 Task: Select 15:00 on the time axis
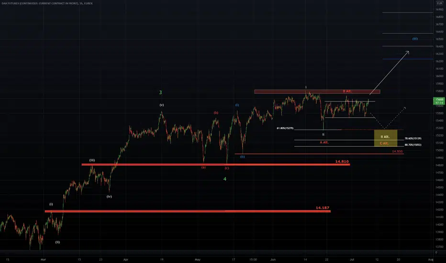click(253, 259)
